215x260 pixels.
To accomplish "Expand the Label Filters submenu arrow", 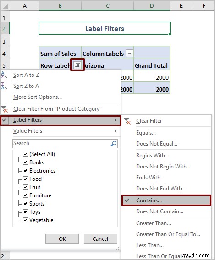I will click(x=116, y=120).
